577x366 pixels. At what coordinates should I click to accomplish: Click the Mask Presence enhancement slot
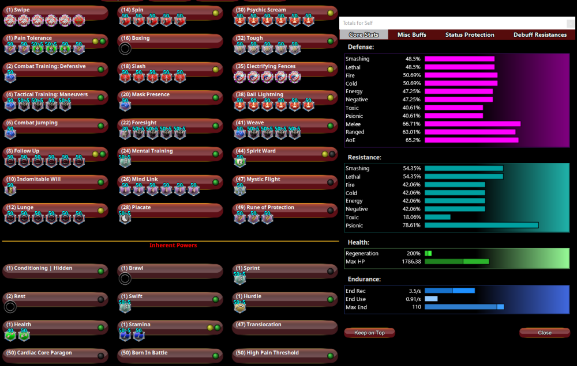click(x=125, y=105)
